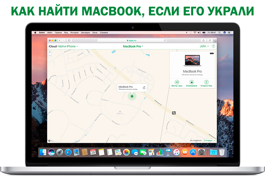Open Notes from the Dock
The image size is (265, 176).
101,152
